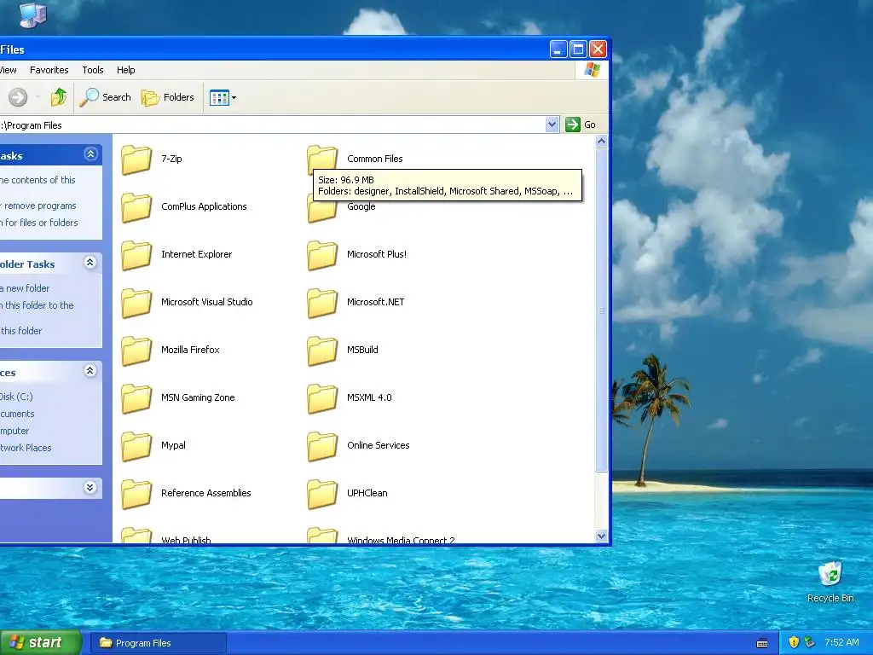The width and height of the screenshot is (873, 655).
Task: Click the My Computer link in Other Places
Action: click(x=14, y=431)
